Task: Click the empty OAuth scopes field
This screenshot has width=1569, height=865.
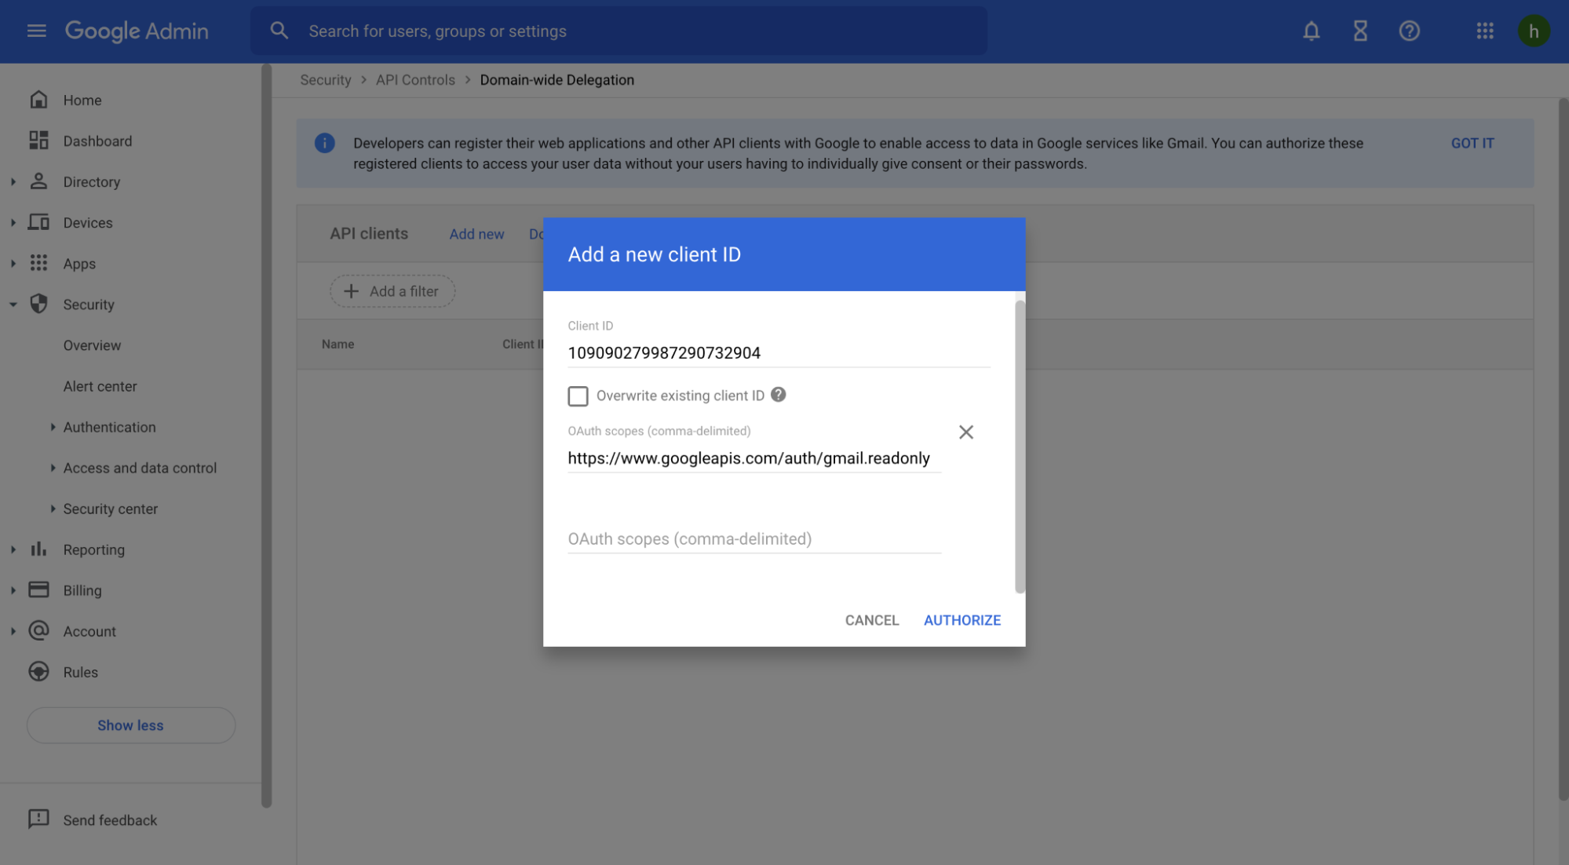Action: (x=754, y=539)
